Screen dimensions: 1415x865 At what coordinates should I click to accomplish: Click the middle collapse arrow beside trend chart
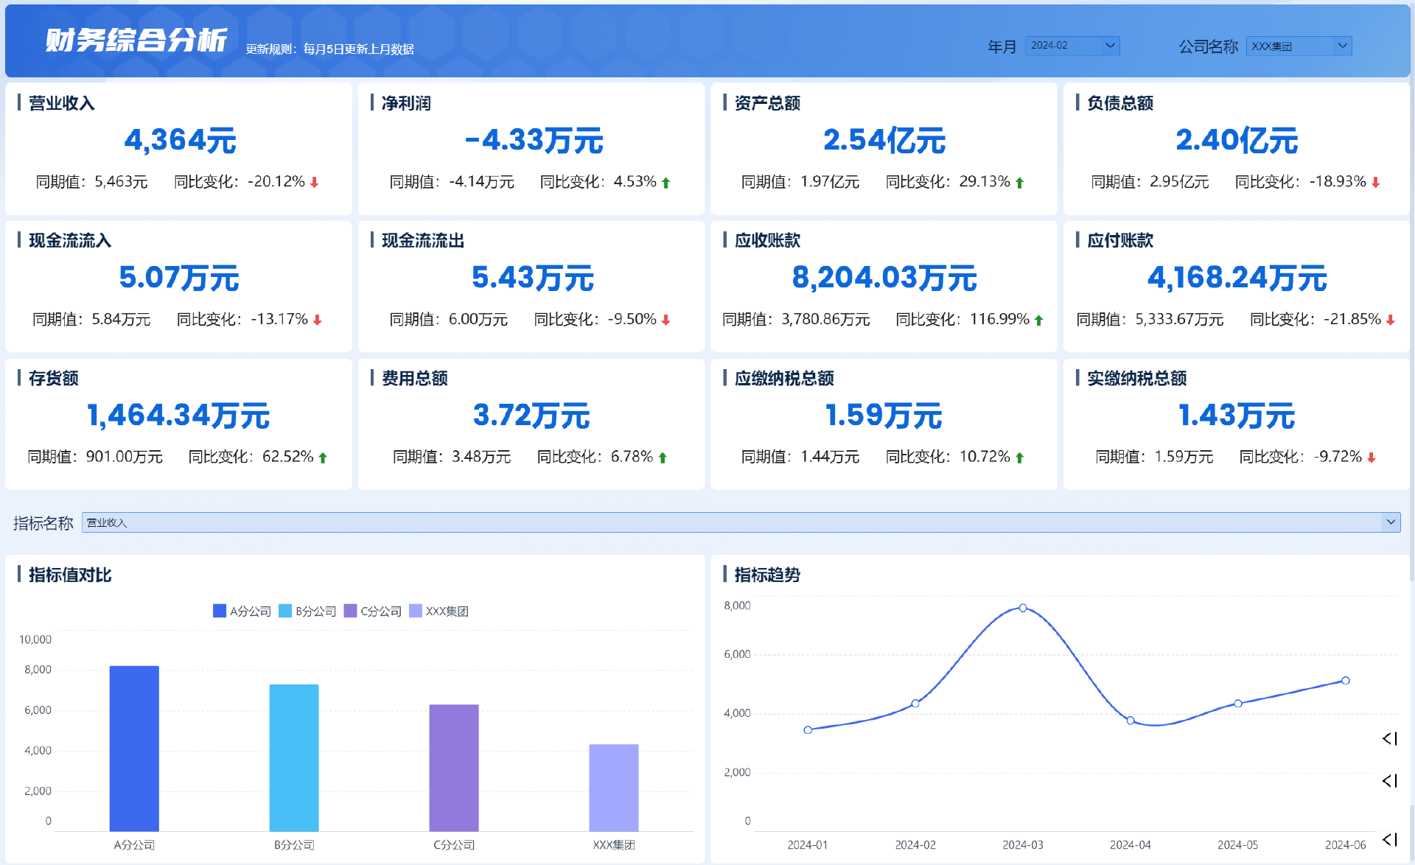pyautogui.click(x=1389, y=780)
